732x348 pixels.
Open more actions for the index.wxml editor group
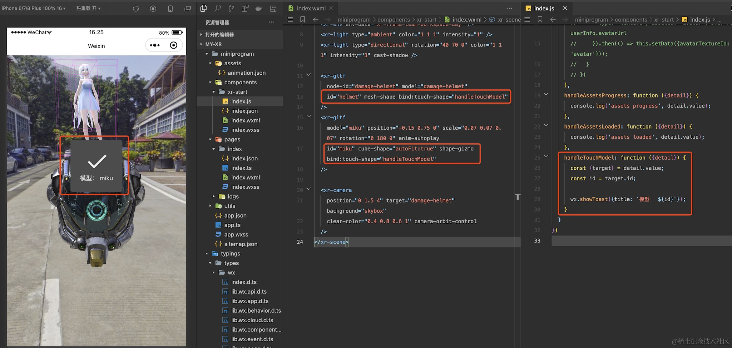click(509, 8)
